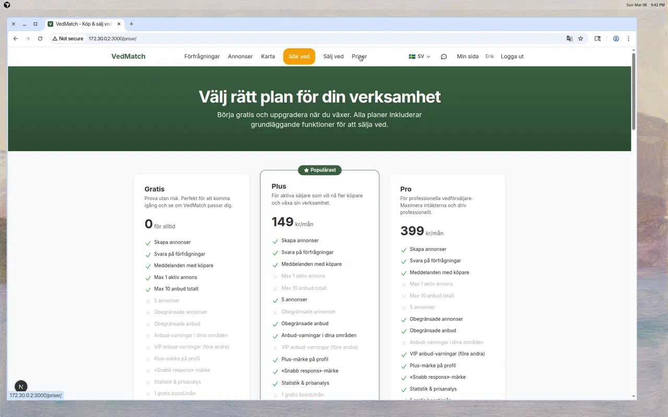Click the Sök ved button
This screenshot has height=417, width=668.
tap(299, 56)
